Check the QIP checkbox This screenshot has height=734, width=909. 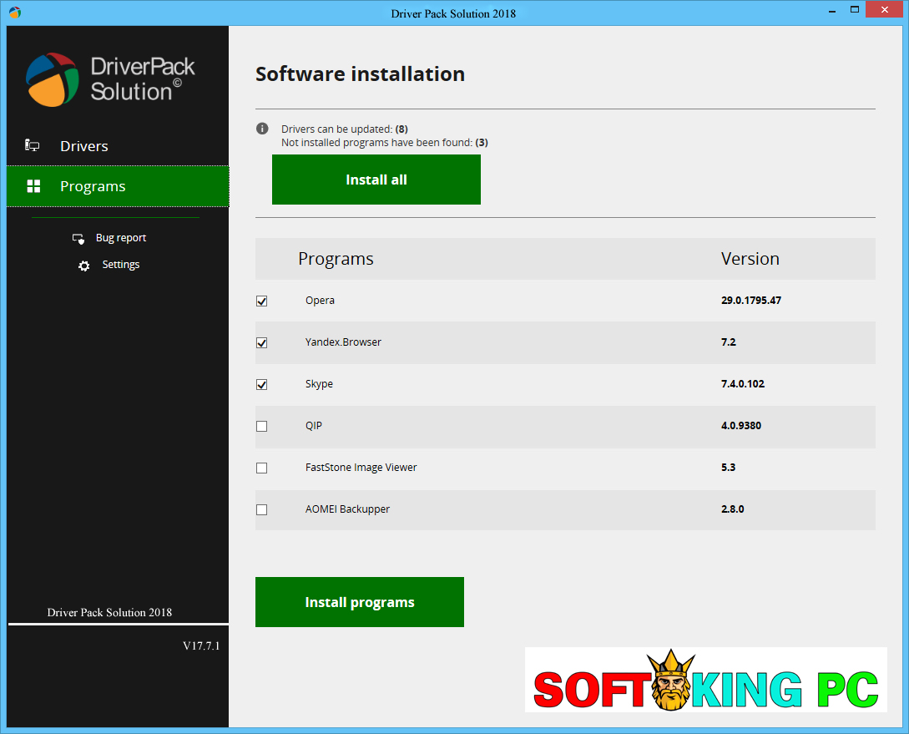[x=262, y=426]
